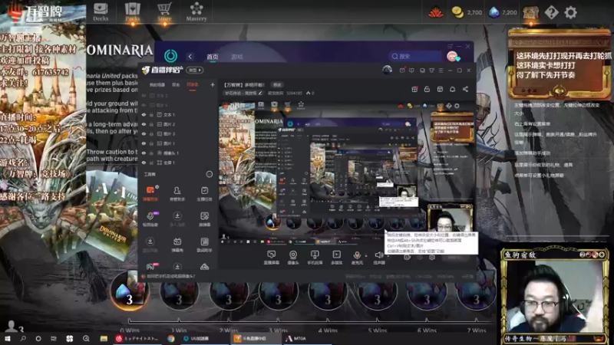
Task: Toggle visibility of 图片 1 layer
Action: [x=144, y=143]
